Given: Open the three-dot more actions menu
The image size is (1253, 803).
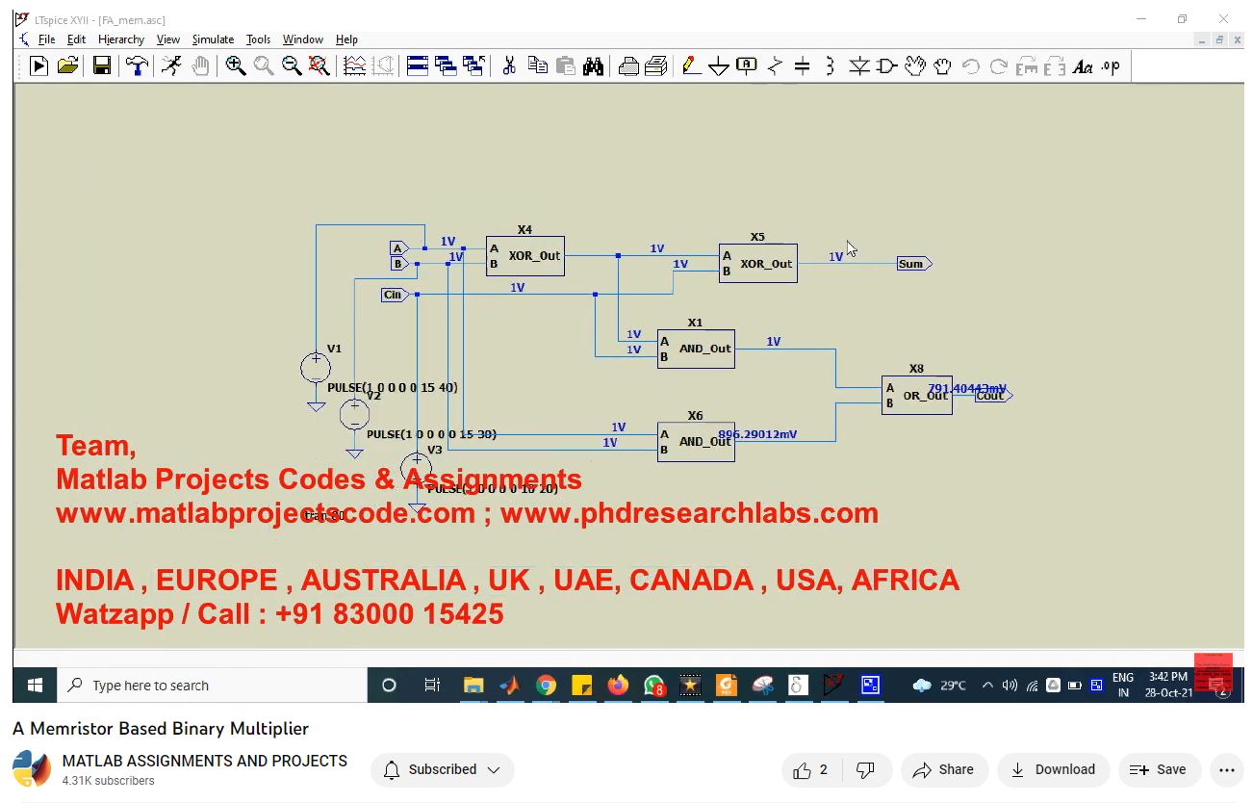Looking at the screenshot, I should point(1226,769).
